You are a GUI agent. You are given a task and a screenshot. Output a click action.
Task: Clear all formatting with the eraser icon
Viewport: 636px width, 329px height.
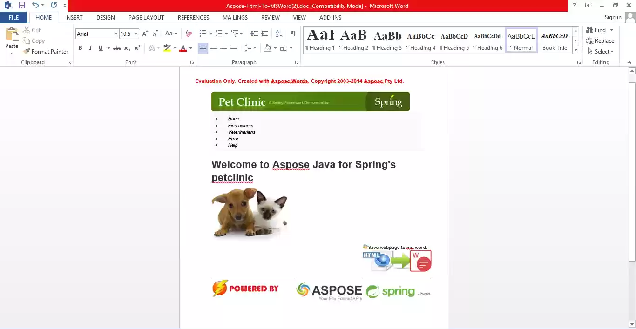tap(188, 34)
